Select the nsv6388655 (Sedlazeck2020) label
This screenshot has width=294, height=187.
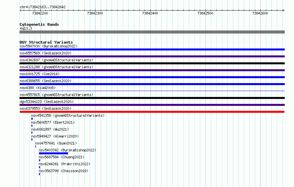[x=46, y=81]
